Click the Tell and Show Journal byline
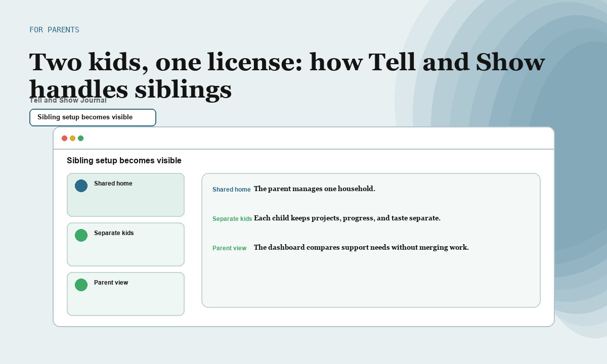This screenshot has width=607, height=364. point(68,100)
